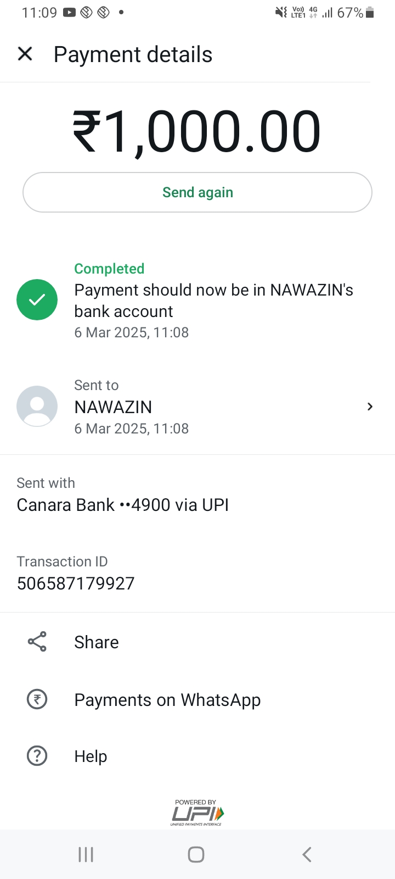
Task: Tap the ₹1,000.00 payment amount
Action: click(x=196, y=132)
